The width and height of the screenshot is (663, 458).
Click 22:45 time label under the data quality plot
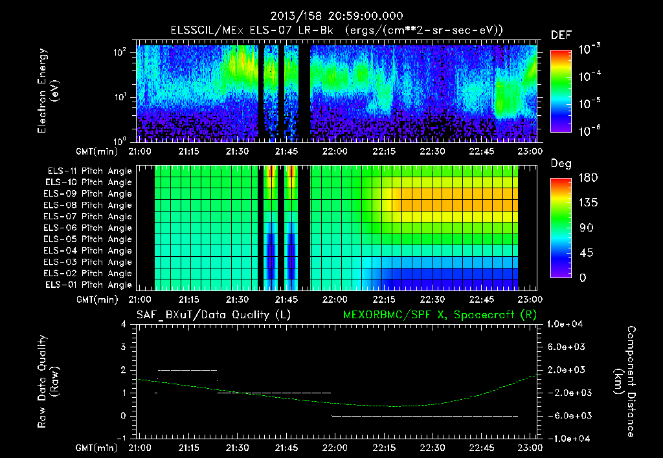(x=481, y=448)
